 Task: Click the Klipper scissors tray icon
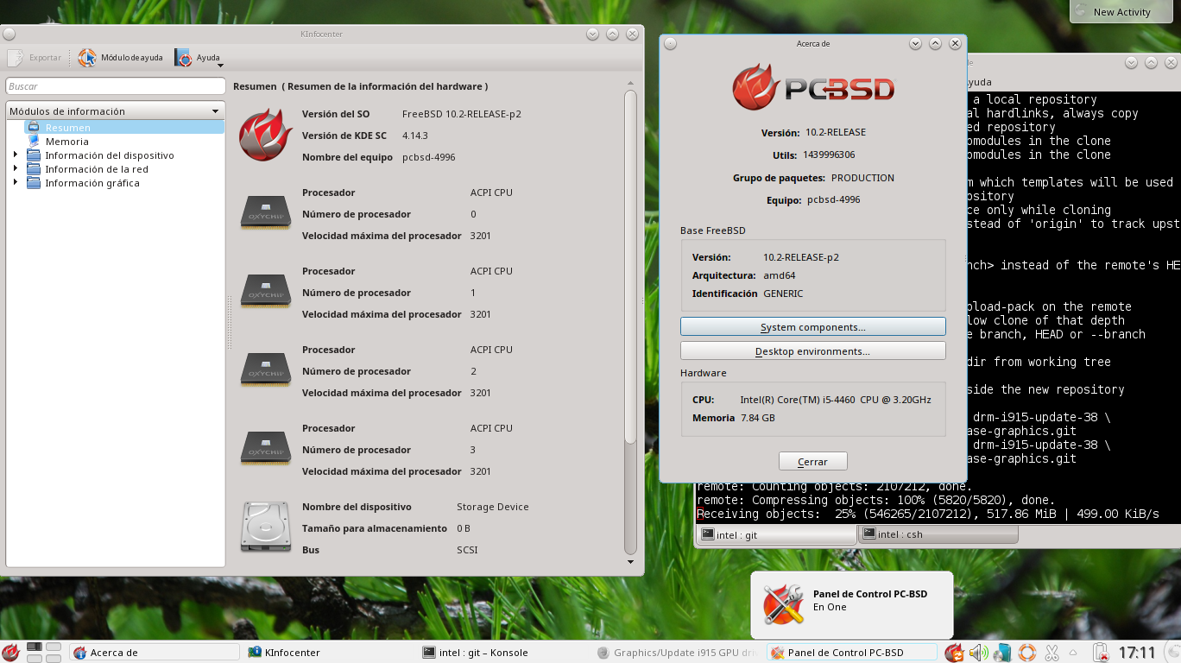pos(1051,653)
